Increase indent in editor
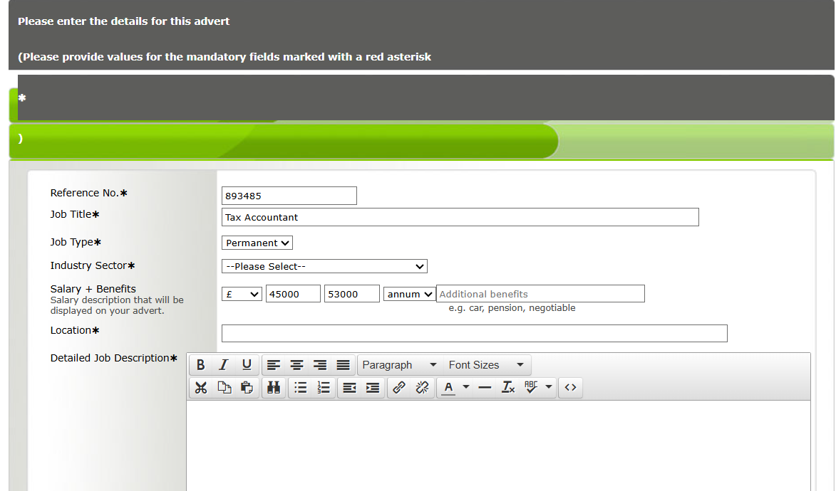Image resolution: width=836 pixels, height=491 pixels. (x=373, y=388)
